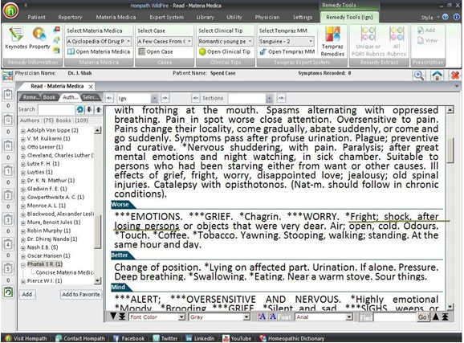
Task: Open the Library ribbon tab
Action: click(205, 17)
